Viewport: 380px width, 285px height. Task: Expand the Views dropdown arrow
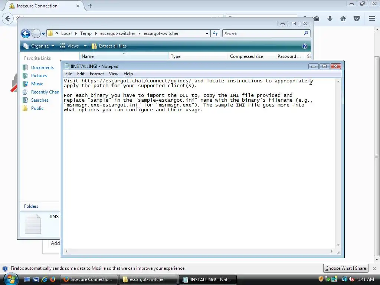click(85, 46)
